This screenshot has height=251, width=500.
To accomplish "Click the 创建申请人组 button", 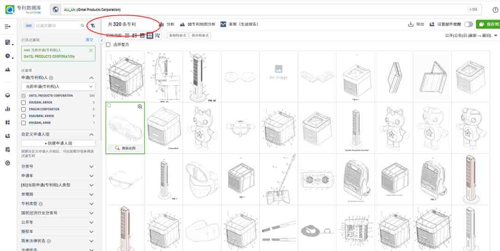I will [x=58, y=143].
